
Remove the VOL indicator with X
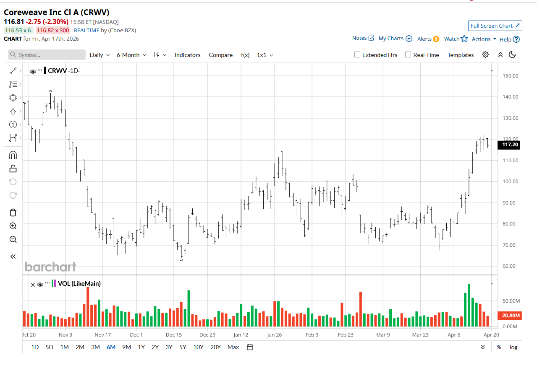[33, 284]
